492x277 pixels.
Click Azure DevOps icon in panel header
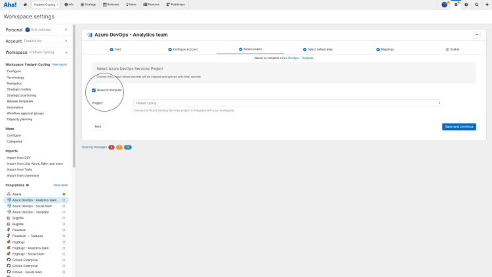pos(90,35)
